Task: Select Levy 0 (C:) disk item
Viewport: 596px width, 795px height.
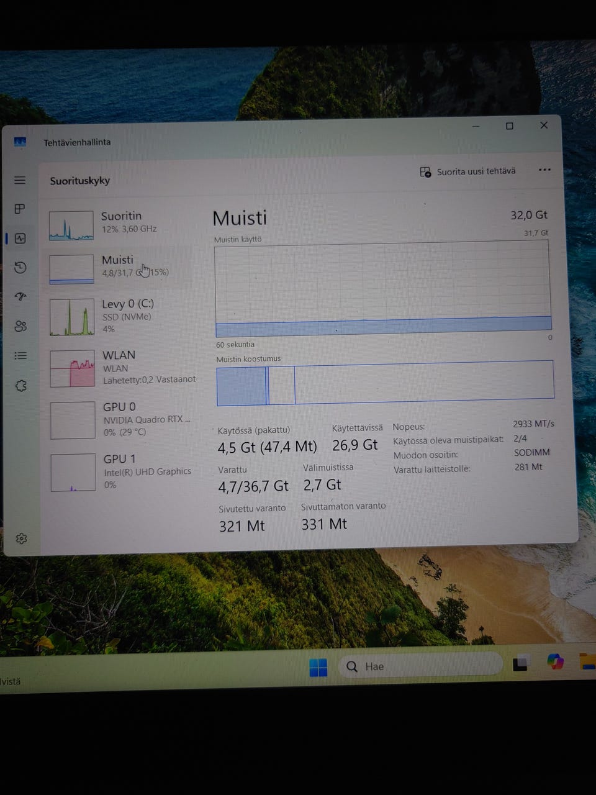Action: coord(118,316)
